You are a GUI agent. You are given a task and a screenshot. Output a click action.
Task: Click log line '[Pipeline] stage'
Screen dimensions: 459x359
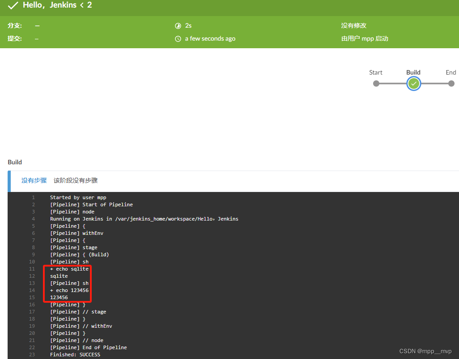pyautogui.click(x=74, y=247)
